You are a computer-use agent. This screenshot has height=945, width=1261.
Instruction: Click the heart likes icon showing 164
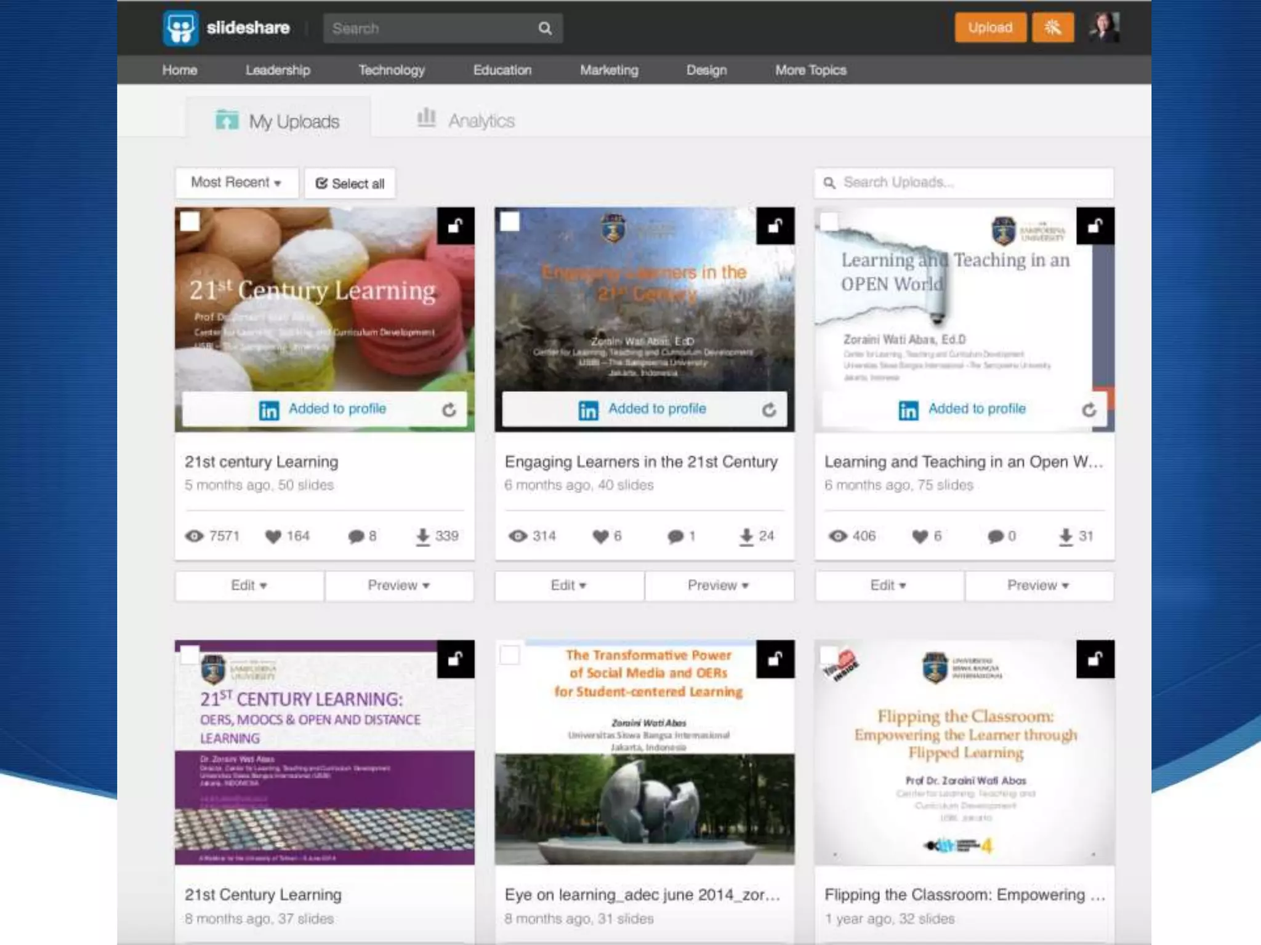coord(273,536)
